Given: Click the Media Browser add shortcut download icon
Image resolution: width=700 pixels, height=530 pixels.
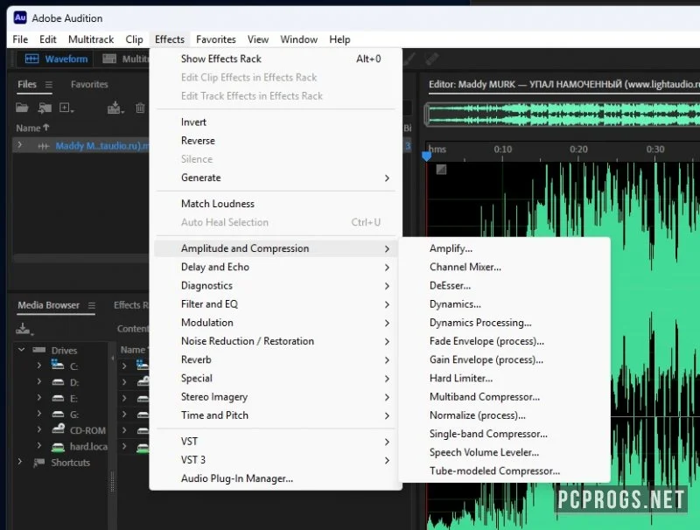Looking at the screenshot, I should (x=24, y=329).
